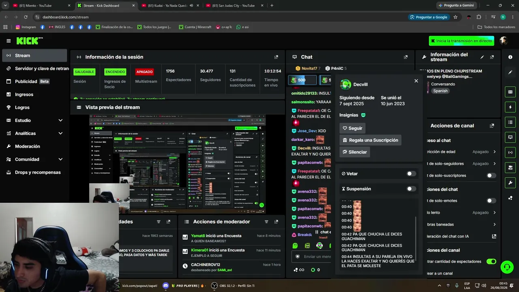
Task: Open IA chat moderation external link icon
Action: tap(494, 236)
